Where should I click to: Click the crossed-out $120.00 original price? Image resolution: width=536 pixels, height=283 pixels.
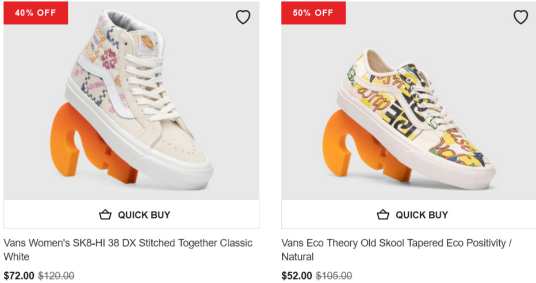pos(56,276)
